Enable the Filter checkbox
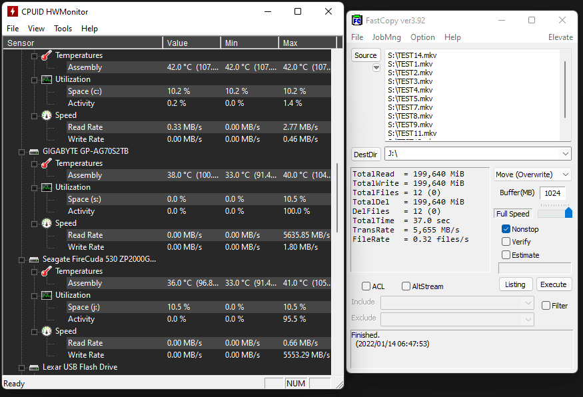The height and width of the screenshot is (397, 583). coord(546,306)
